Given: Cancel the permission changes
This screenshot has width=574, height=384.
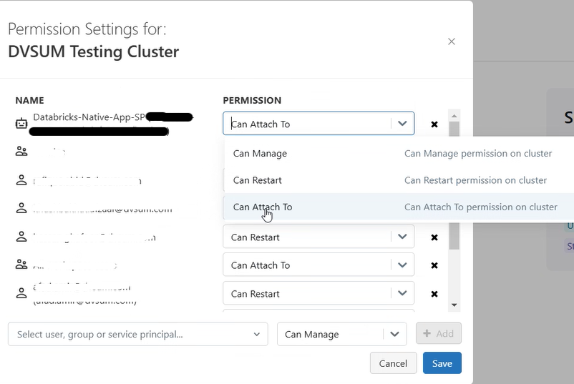Looking at the screenshot, I should (x=393, y=363).
